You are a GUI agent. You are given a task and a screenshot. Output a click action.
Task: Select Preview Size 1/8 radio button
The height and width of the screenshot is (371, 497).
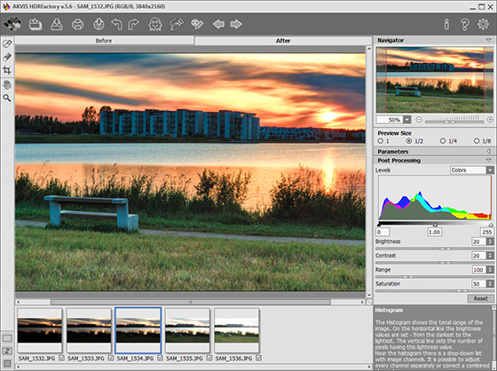click(477, 141)
